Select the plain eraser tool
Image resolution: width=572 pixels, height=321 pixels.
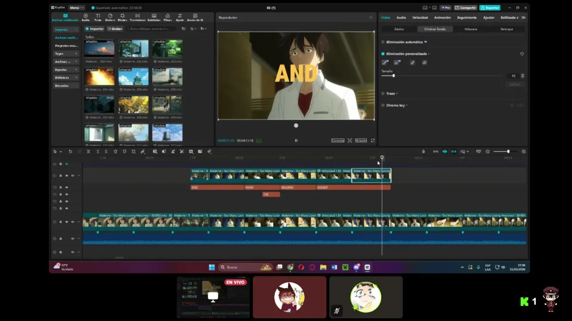424,62
